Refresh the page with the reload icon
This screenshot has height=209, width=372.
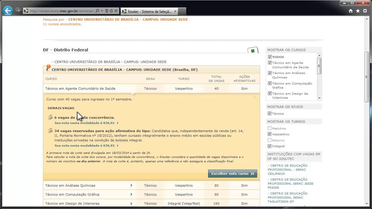click(x=111, y=11)
